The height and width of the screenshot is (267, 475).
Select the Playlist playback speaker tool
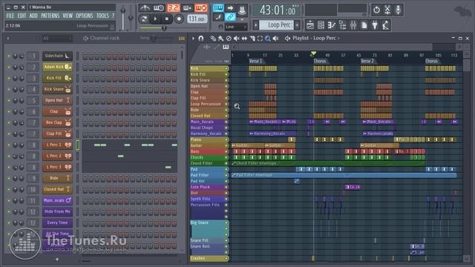275,39
